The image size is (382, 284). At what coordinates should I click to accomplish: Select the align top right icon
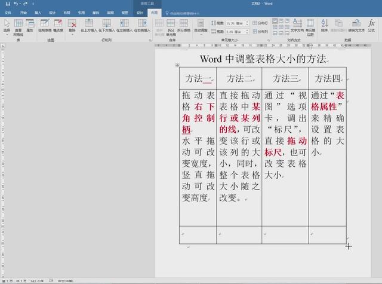click(x=287, y=21)
